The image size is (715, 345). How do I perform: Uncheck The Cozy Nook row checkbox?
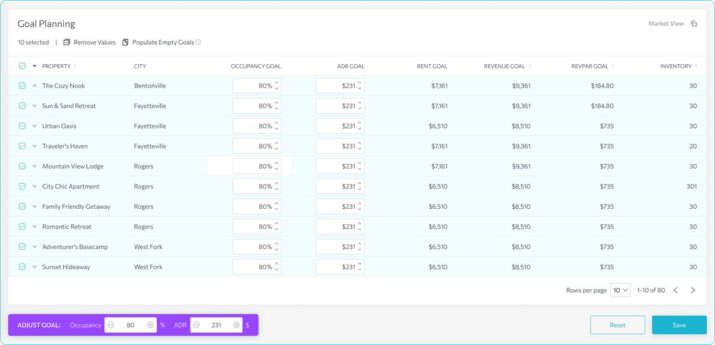click(22, 86)
